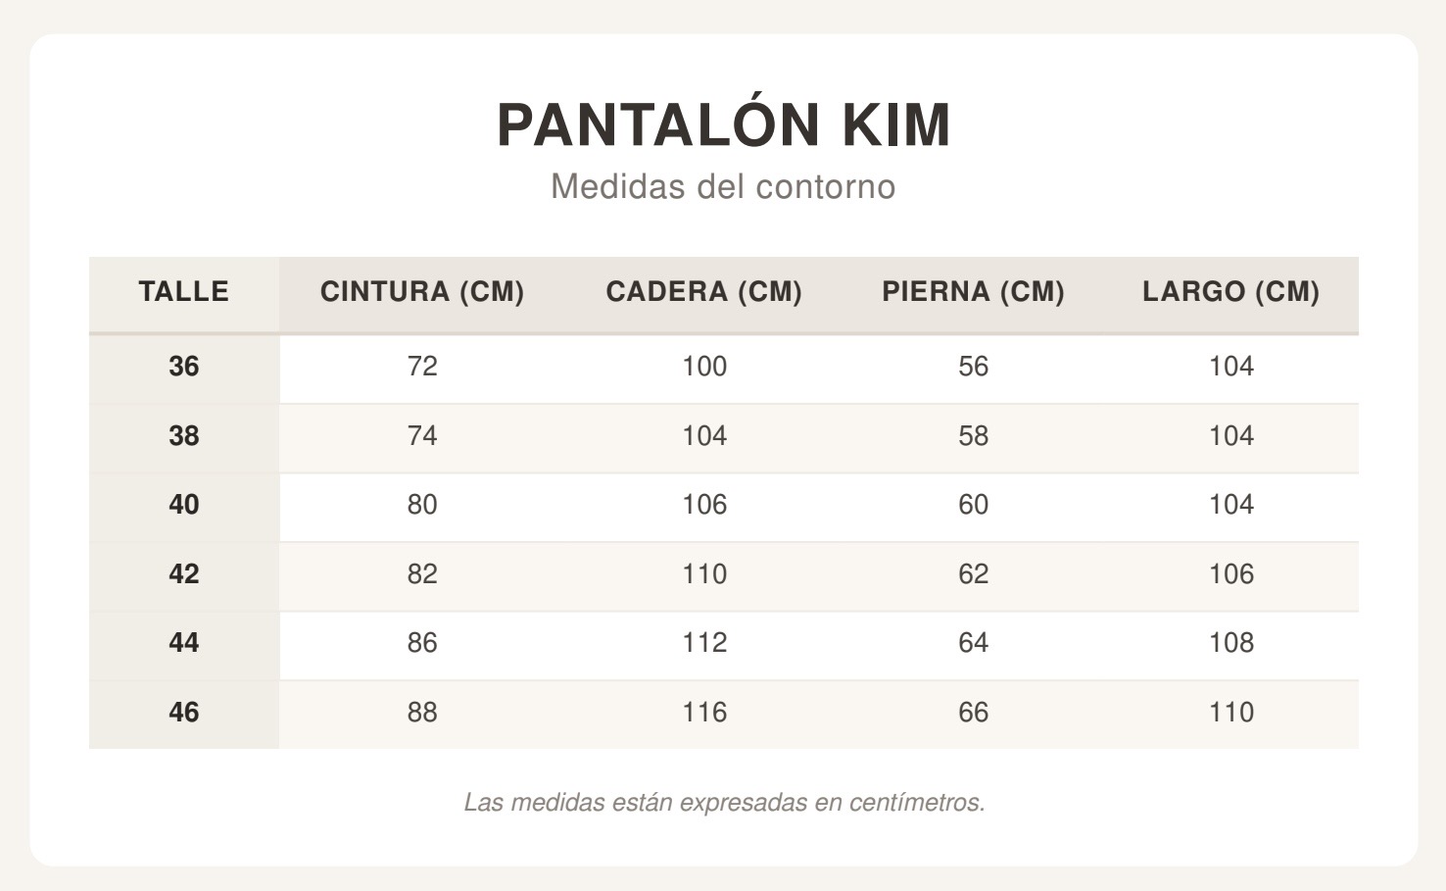Select waist value 82 for size 42
The height and width of the screenshot is (891, 1446).
422,574
